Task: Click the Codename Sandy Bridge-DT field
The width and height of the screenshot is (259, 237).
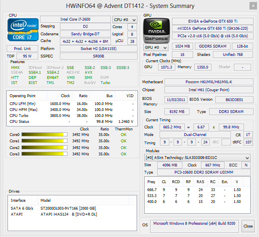Action: pos(85,34)
